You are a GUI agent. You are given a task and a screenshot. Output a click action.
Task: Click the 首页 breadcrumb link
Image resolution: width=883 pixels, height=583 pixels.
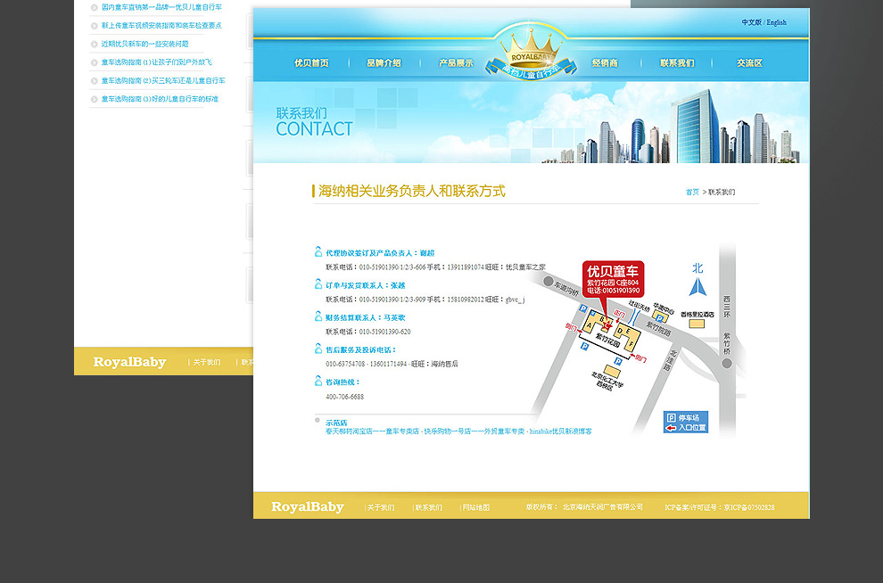click(692, 193)
